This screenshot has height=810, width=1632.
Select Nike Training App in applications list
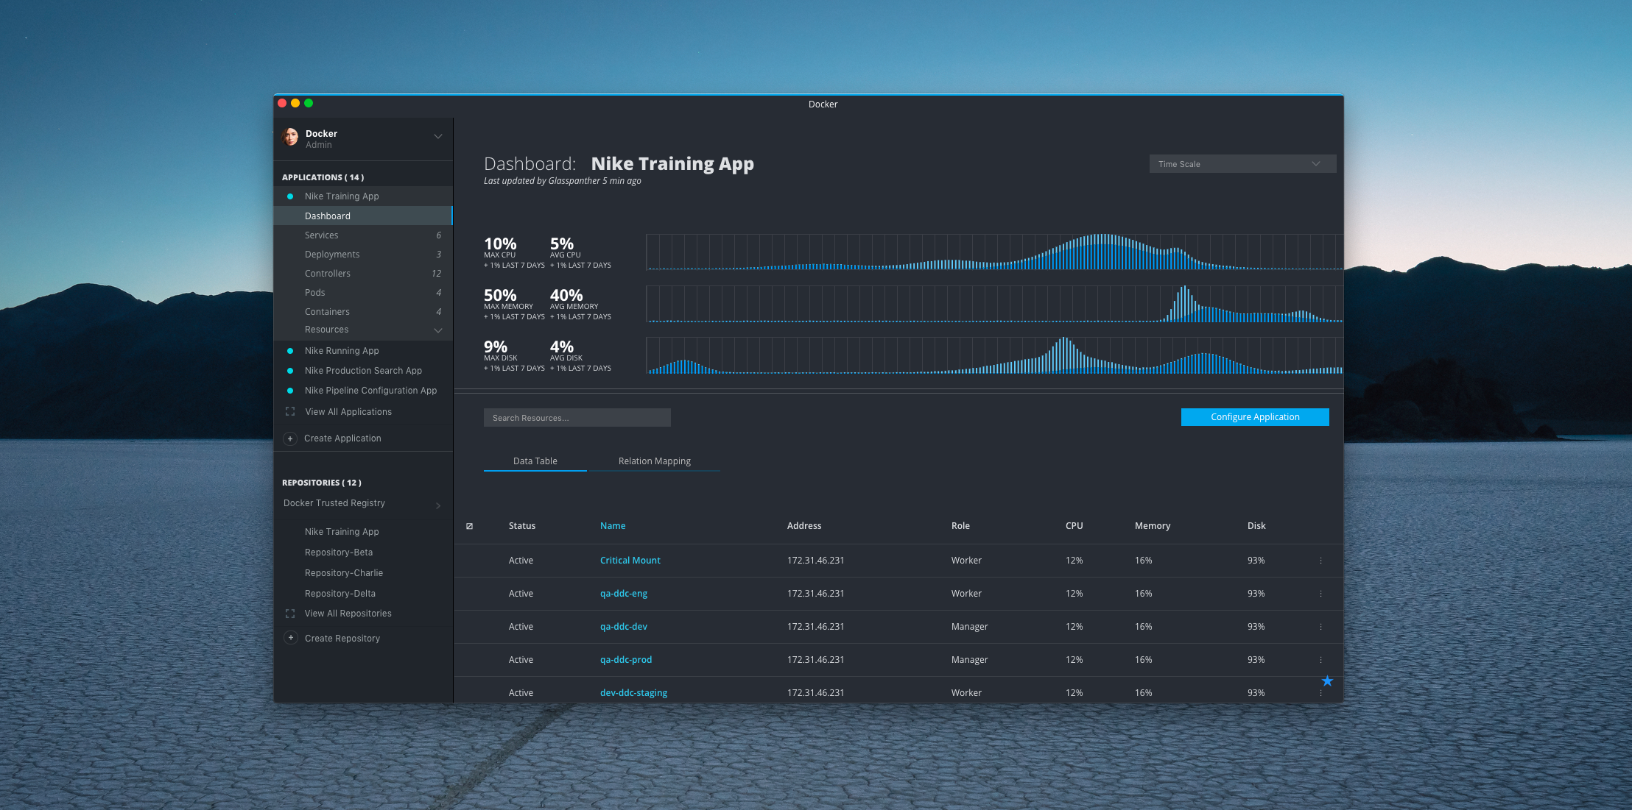pos(342,196)
